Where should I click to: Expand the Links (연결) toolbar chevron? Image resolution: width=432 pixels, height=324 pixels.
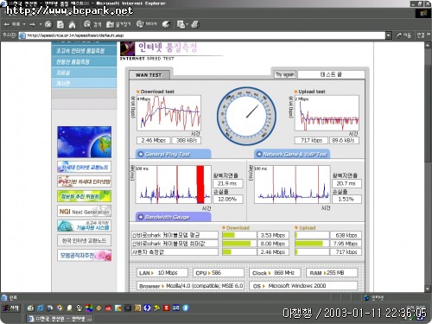click(x=429, y=35)
